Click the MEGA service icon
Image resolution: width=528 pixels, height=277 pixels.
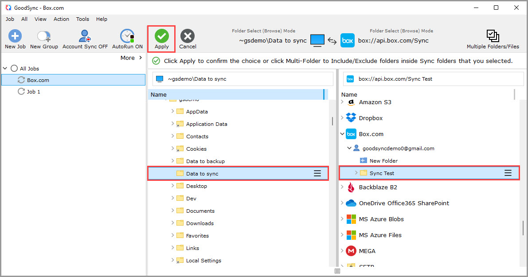(351, 251)
